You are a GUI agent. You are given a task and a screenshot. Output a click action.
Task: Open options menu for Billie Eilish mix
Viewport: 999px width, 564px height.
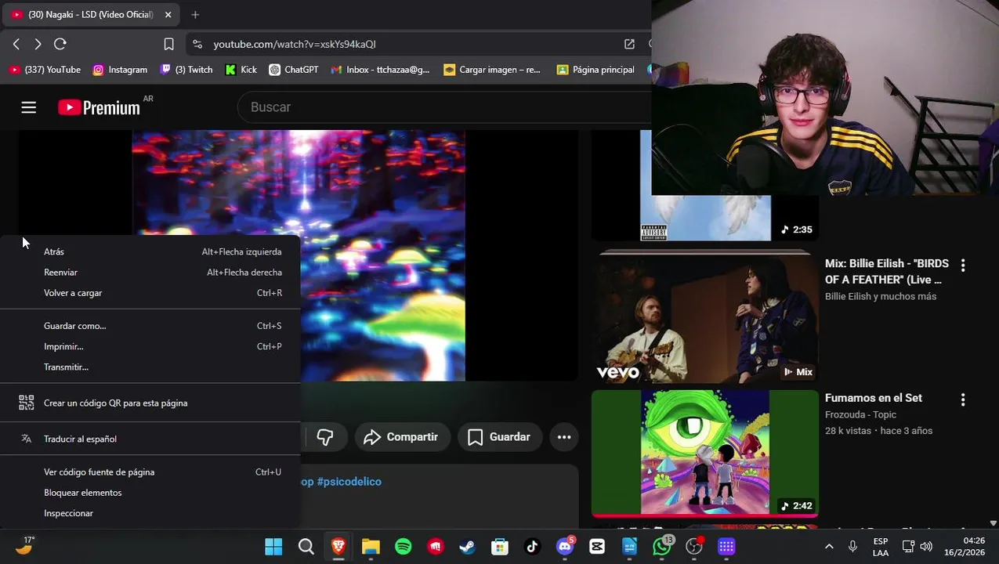click(963, 266)
